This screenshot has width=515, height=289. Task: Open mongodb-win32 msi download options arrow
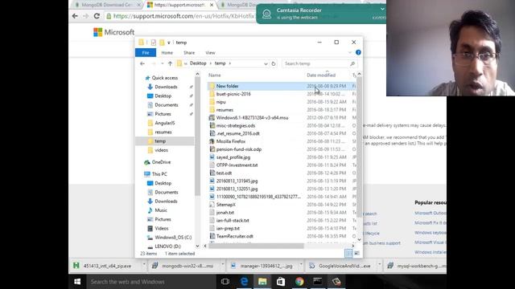coord(222,265)
